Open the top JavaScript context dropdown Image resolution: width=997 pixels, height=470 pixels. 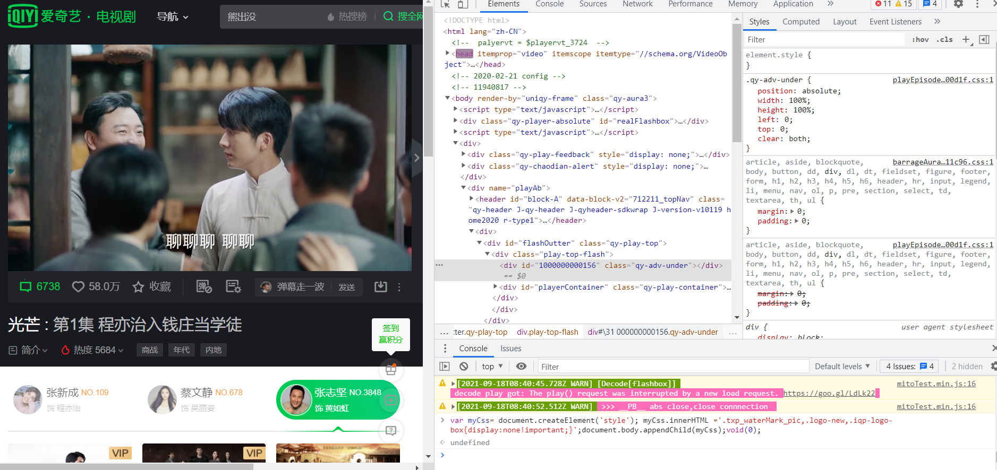492,367
